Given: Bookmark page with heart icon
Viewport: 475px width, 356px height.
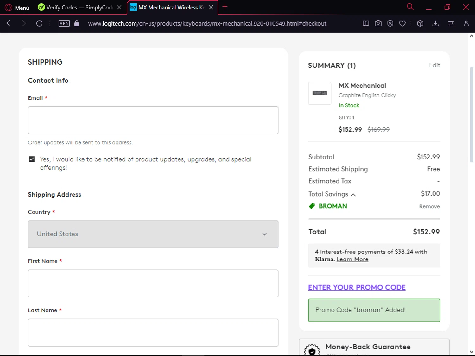Looking at the screenshot, I should (x=402, y=23).
